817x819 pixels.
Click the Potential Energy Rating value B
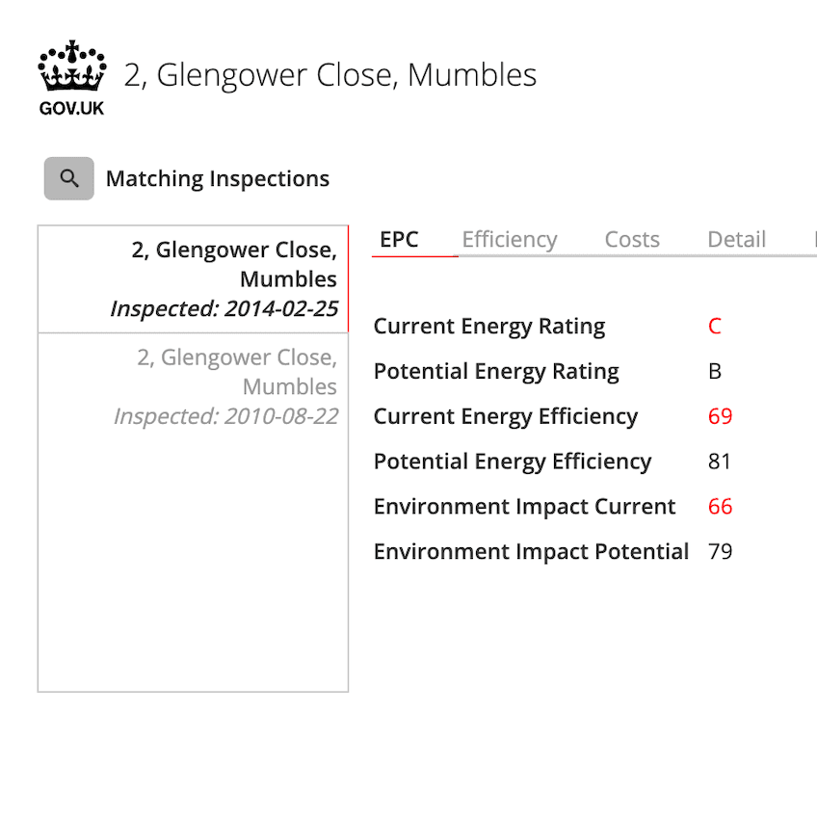pyautogui.click(x=715, y=371)
